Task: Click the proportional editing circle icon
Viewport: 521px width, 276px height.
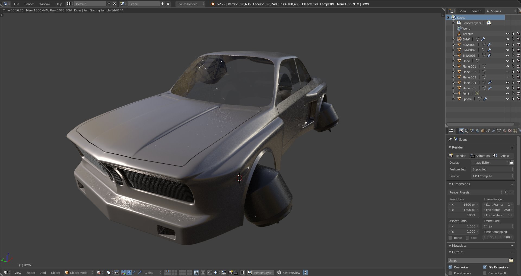Action: click(203, 272)
